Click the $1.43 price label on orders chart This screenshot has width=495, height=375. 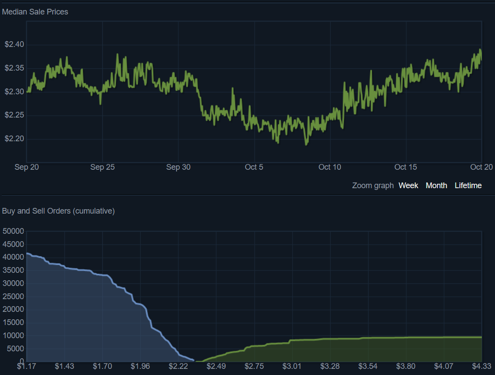coord(65,366)
